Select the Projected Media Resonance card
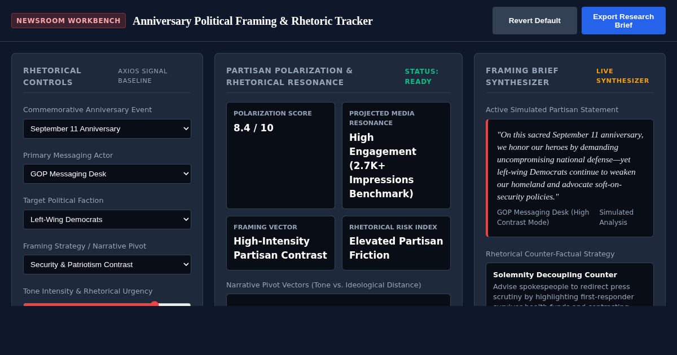The width and height of the screenshot is (677, 355). pyautogui.click(x=396, y=156)
